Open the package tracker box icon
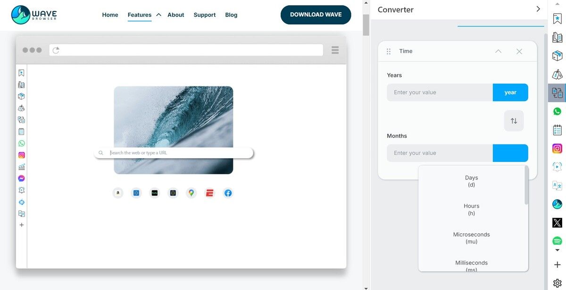566x290 pixels. click(557, 56)
